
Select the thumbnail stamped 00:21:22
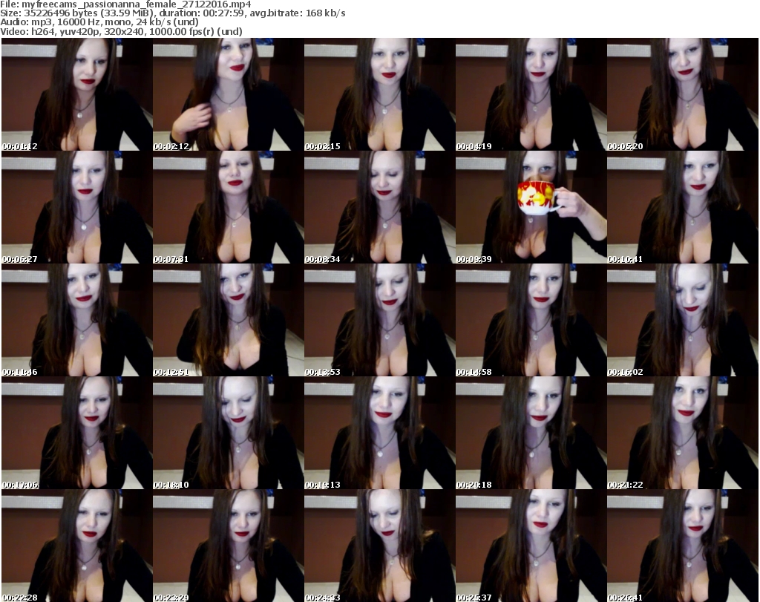pyautogui.click(x=683, y=433)
